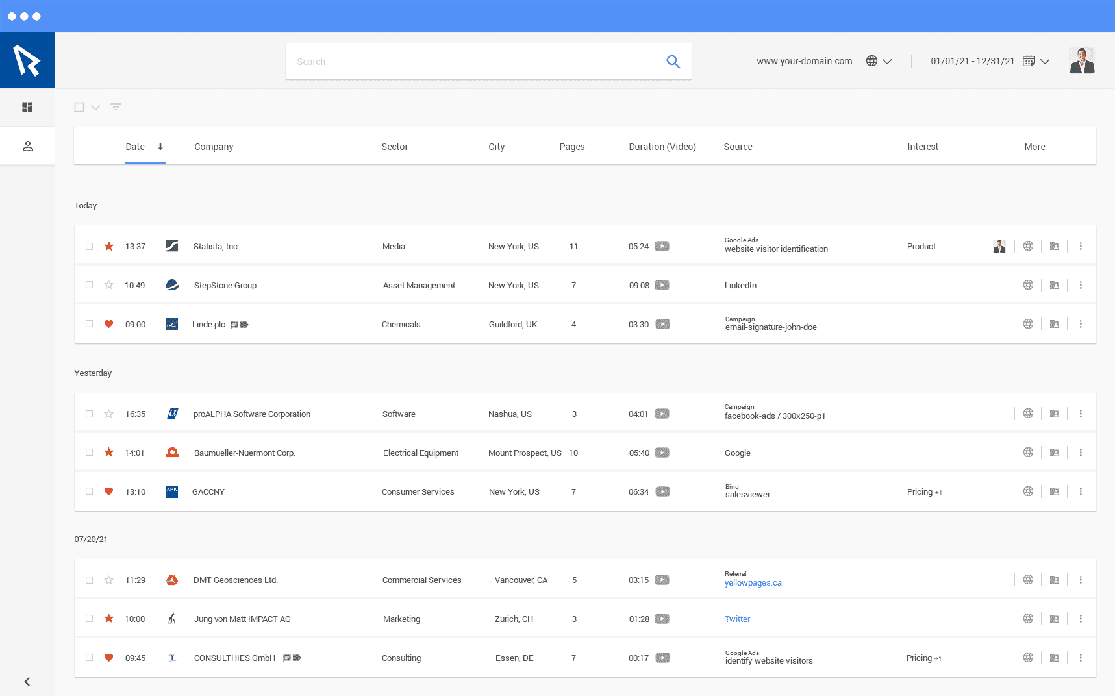Screen dimensions: 1115x696
Task: Click the globe icon in DMT Geosciences row
Action: pyautogui.click(x=1028, y=580)
